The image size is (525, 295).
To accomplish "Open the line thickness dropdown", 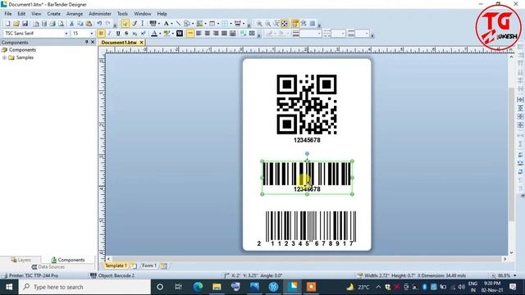I will 318,34.
